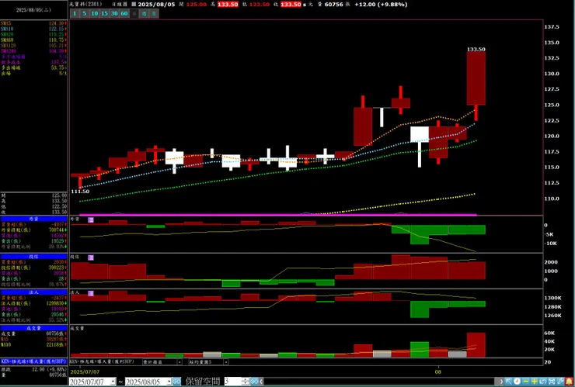Open settings icon in 法人 panel
575x387 pixels.
(x=91, y=293)
